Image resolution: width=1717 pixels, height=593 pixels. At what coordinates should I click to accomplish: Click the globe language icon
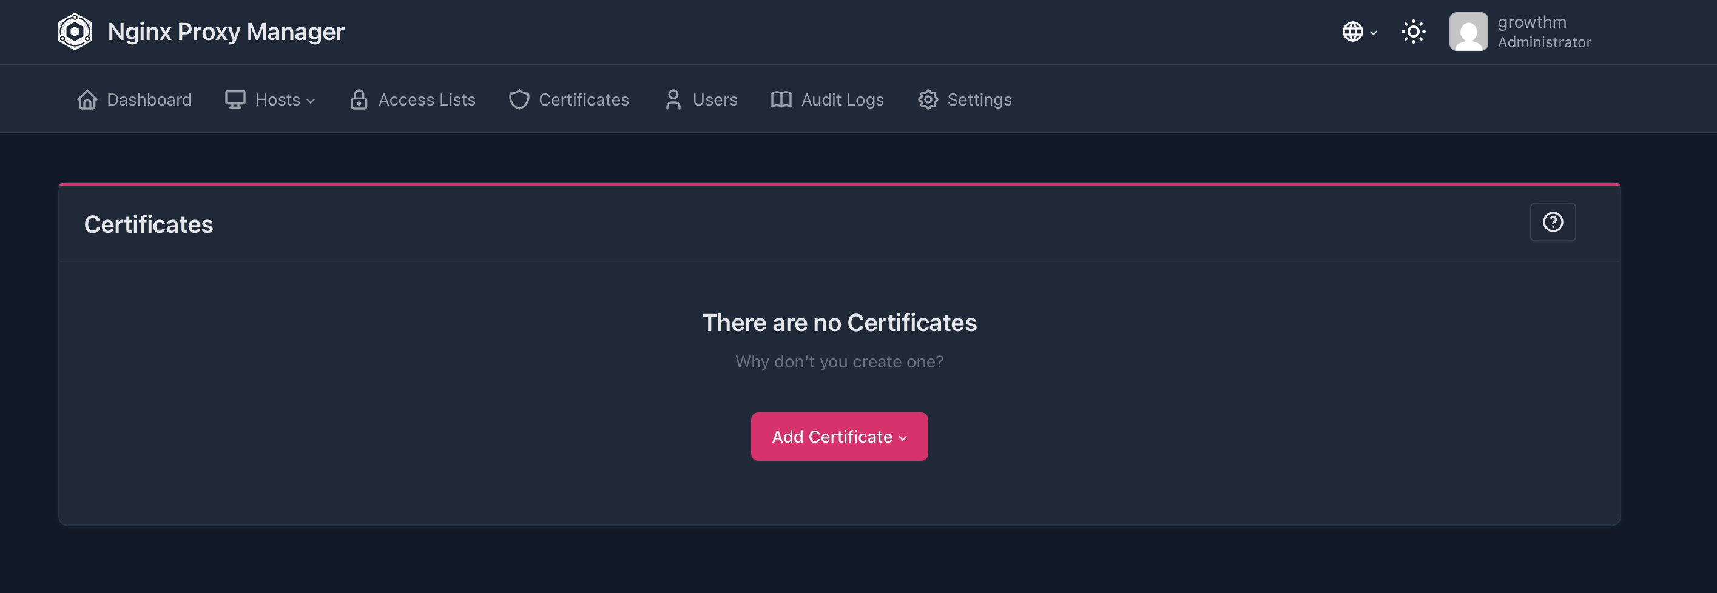pos(1352,32)
